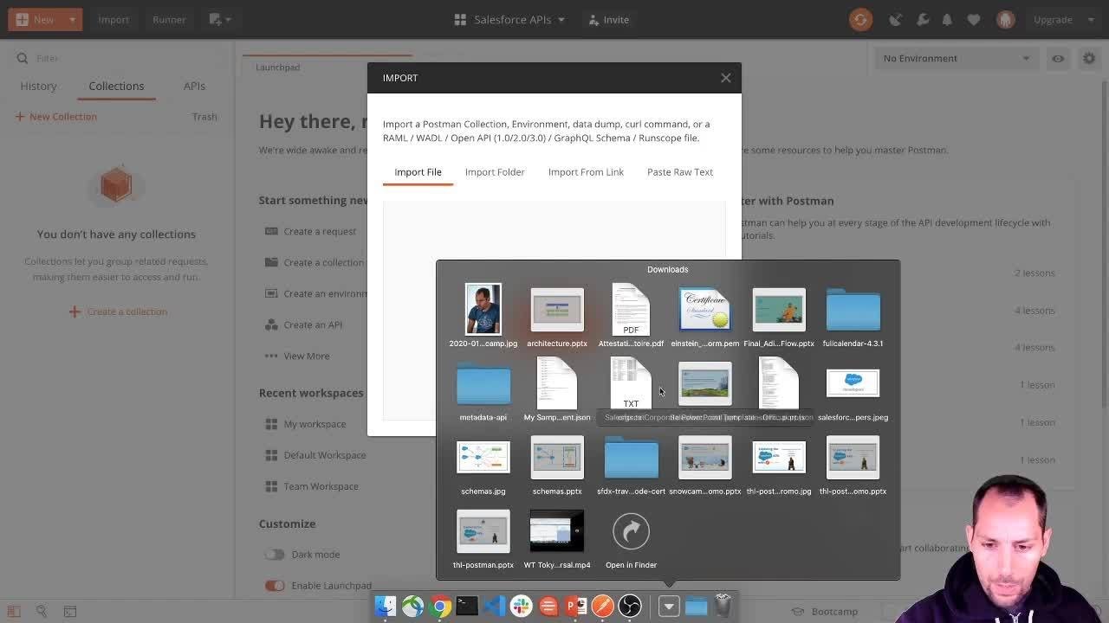Click Create a request on Launchpad
The height and width of the screenshot is (623, 1109).
310,231
